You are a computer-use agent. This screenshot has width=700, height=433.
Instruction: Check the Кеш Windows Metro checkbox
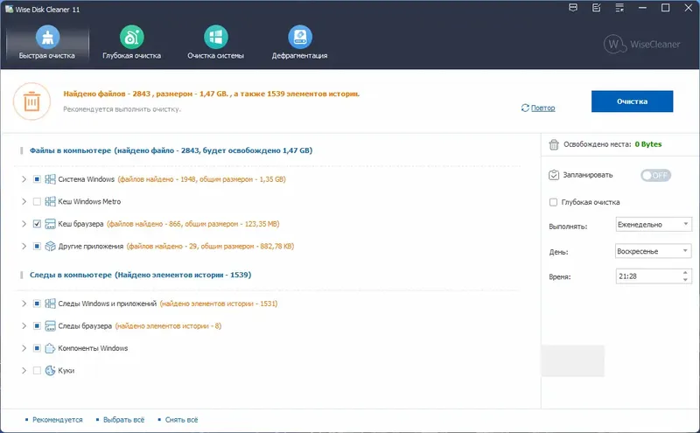37,202
